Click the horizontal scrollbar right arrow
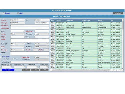 [x=121, y=70]
